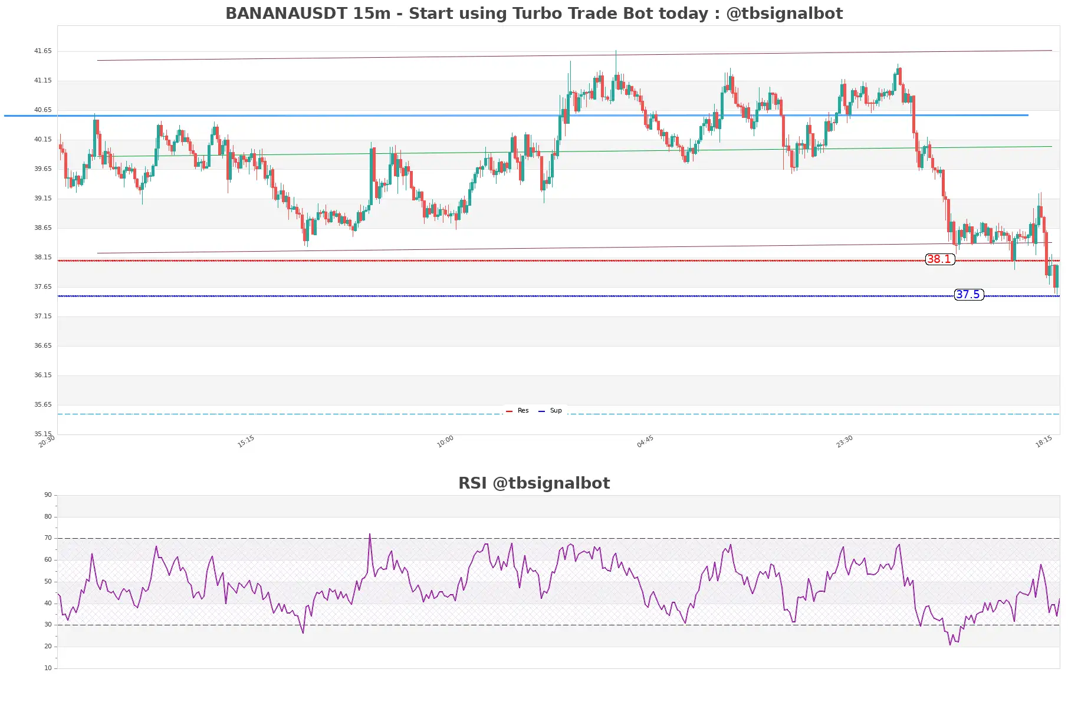Click the Sup legend entry

tap(550, 411)
